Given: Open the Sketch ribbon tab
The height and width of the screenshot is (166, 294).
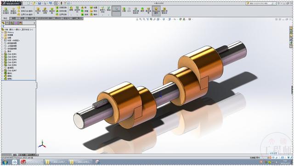Looking at the screenshot, I should click(14, 18).
